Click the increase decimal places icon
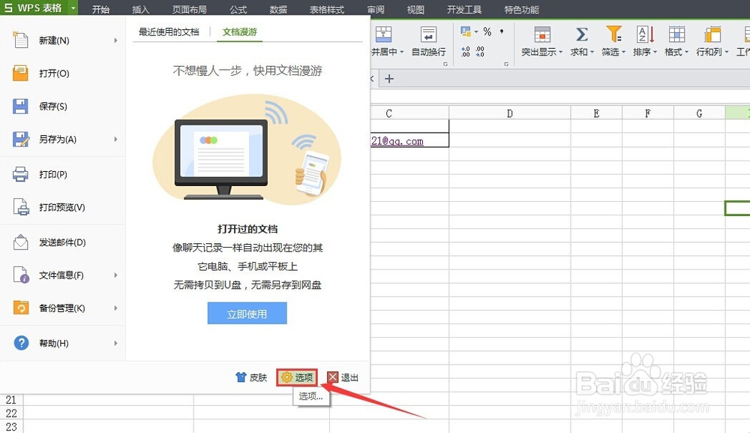750x433 pixels. point(466,52)
